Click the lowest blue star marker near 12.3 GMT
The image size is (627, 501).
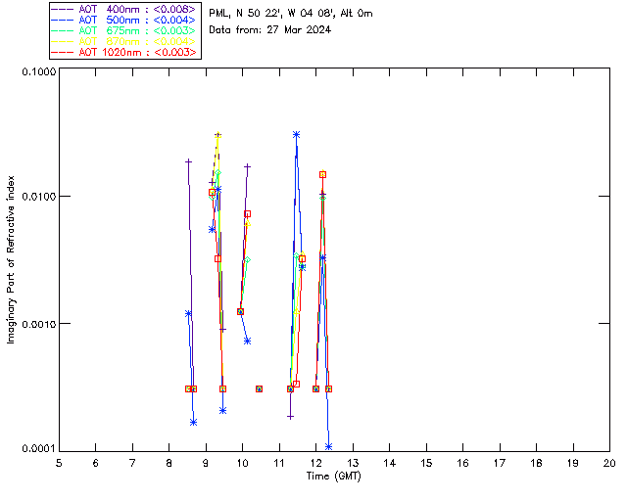click(329, 446)
